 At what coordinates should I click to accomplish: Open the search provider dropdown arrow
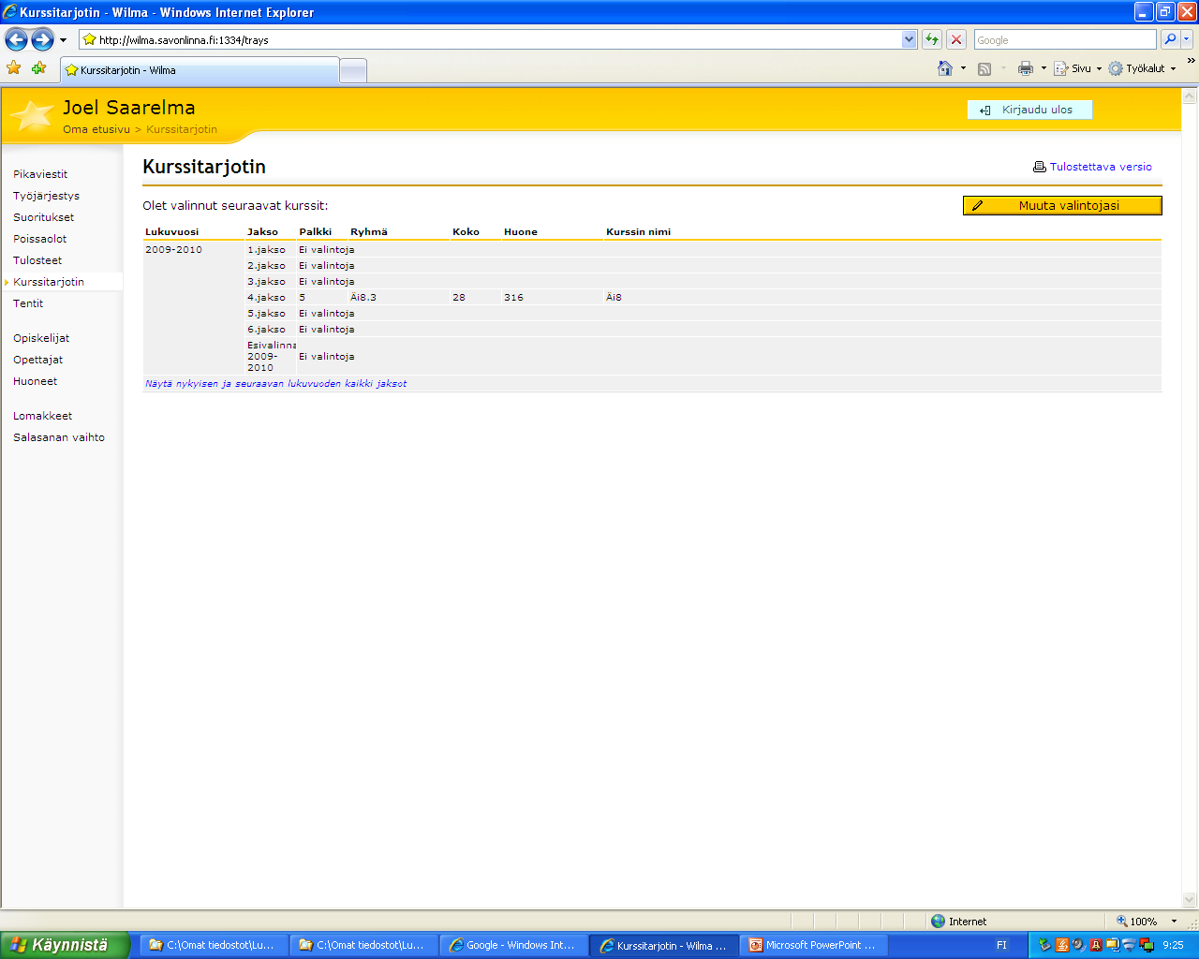click(x=1187, y=39)
